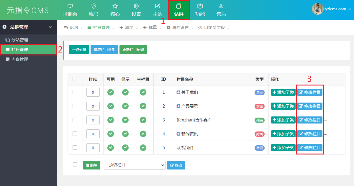Click 修改栏目 for 产品展示

point(310,106)
